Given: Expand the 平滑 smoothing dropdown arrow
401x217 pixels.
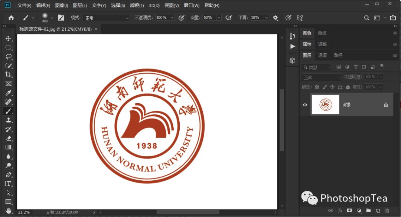Looking at the screenshot, I should point(266,18).
